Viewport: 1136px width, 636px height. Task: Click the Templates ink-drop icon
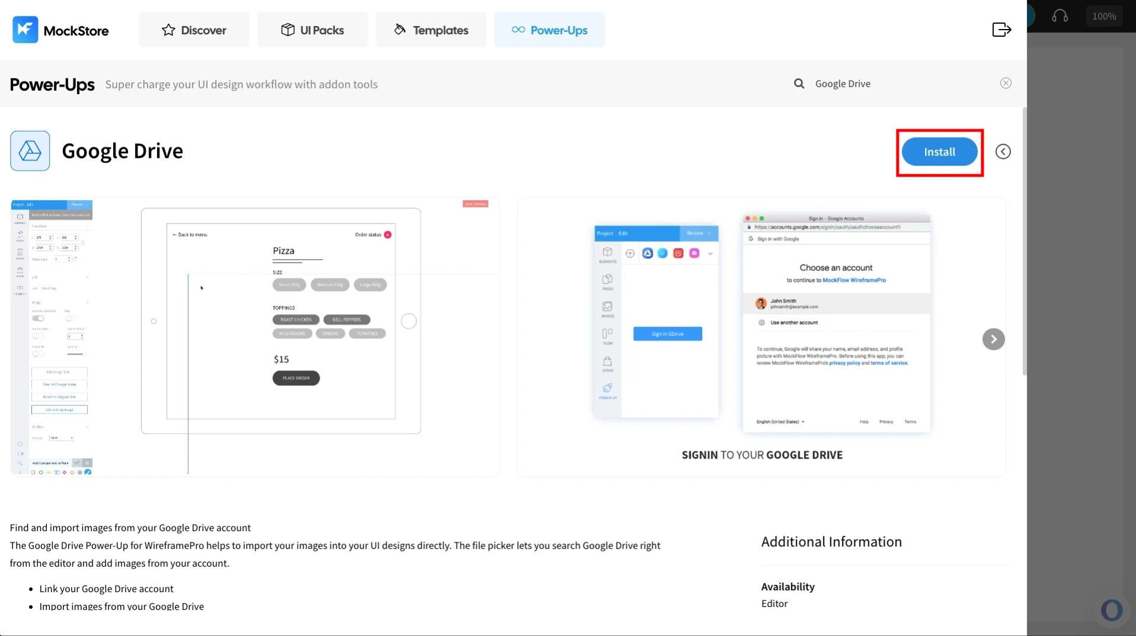398,29
